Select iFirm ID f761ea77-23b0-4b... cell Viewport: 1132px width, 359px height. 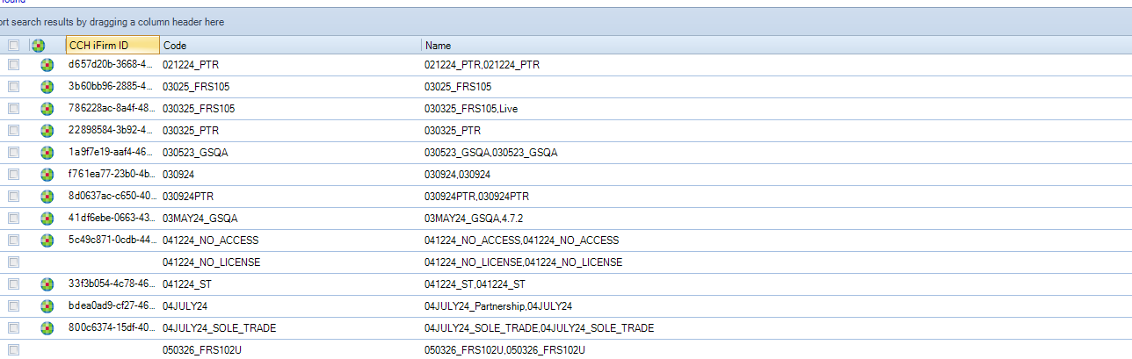(112, 175)
